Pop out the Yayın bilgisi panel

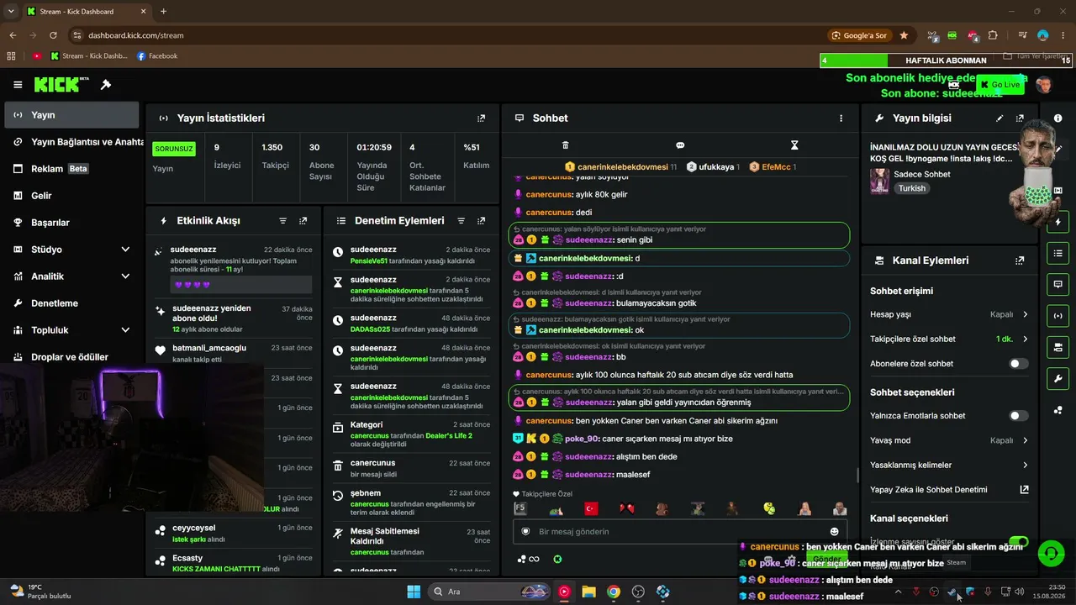[1020, 118]
